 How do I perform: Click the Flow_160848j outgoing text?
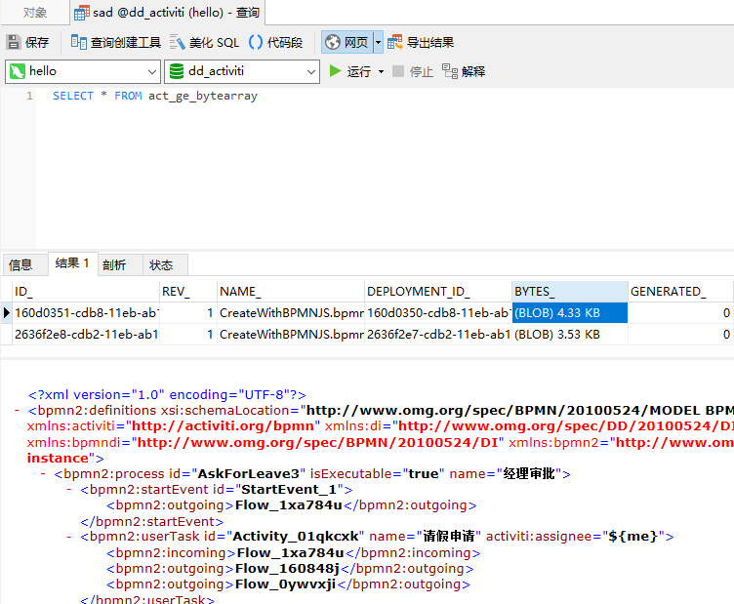click(287, 569)
